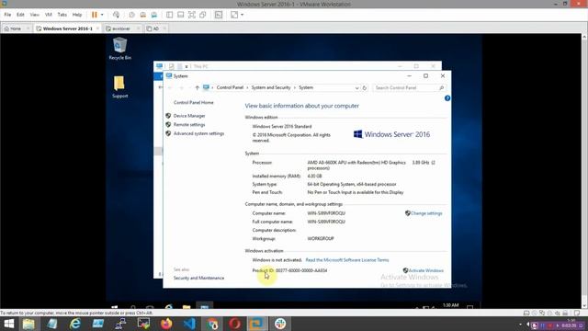The image size is (588, 331).
Task: Open Remote settings link
Action: coord(189,125)
